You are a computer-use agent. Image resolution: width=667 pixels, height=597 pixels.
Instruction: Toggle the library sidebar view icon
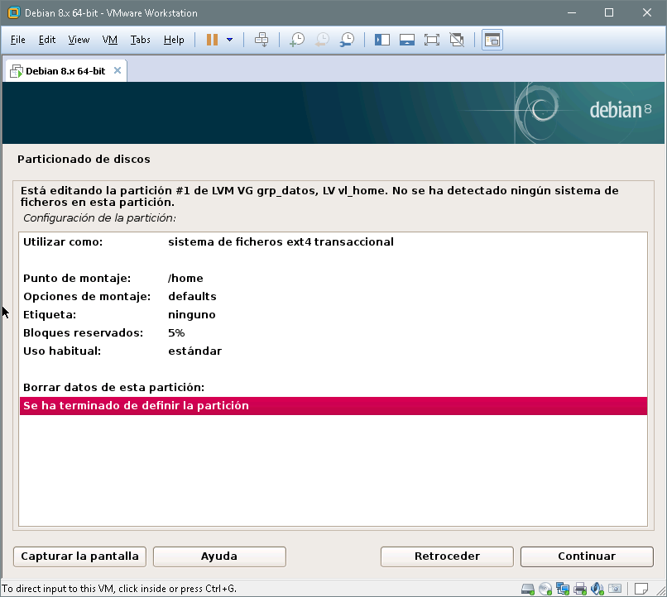(381, 40)
